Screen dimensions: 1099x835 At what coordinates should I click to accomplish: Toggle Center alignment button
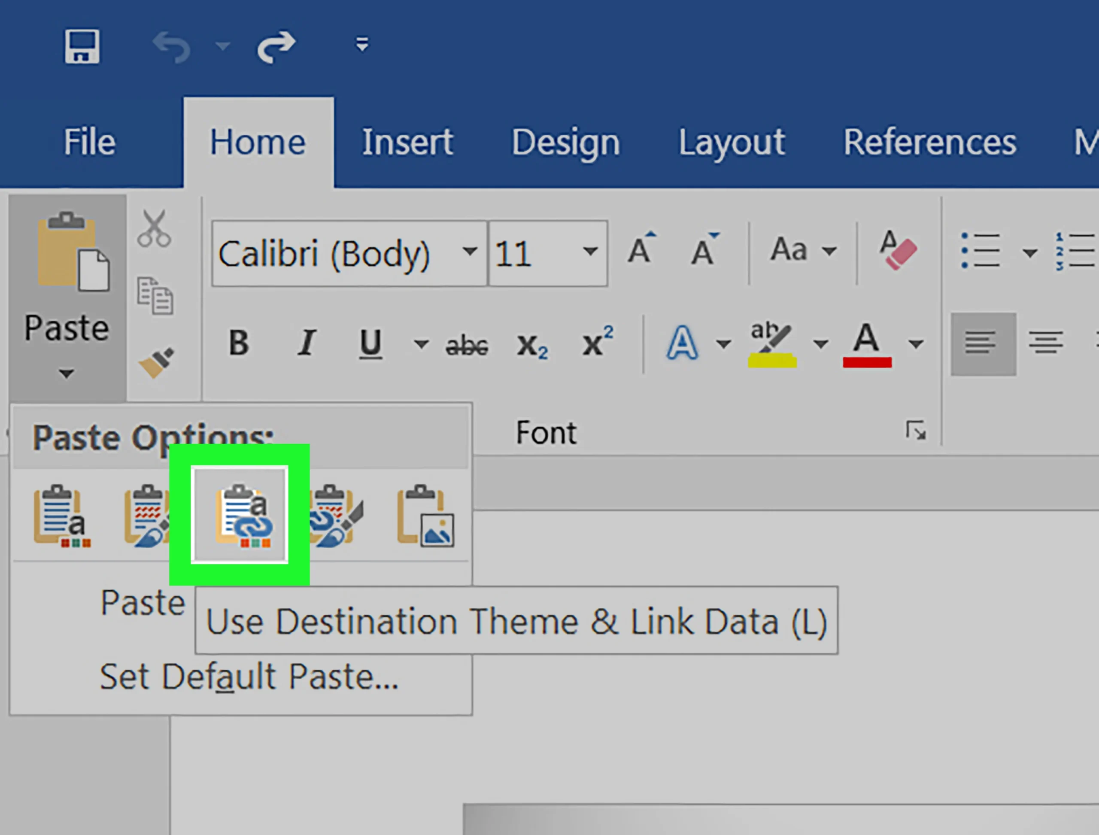1046,343
